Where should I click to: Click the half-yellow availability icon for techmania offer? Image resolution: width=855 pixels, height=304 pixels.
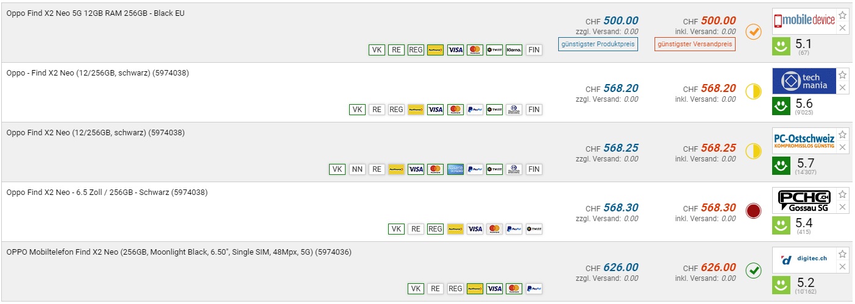click(754, 91)
